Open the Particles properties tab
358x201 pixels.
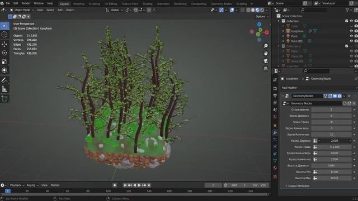(x=275, y=140)
